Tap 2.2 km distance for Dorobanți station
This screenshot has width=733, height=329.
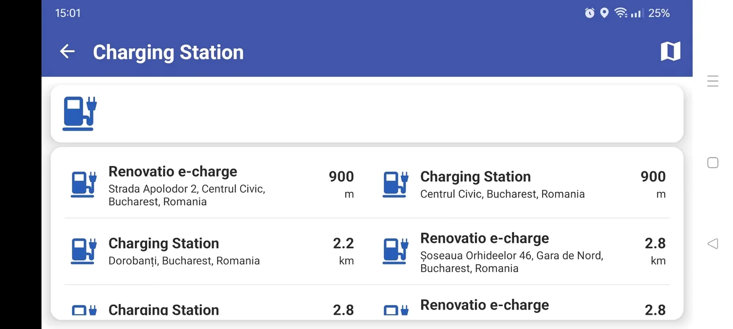343,251
